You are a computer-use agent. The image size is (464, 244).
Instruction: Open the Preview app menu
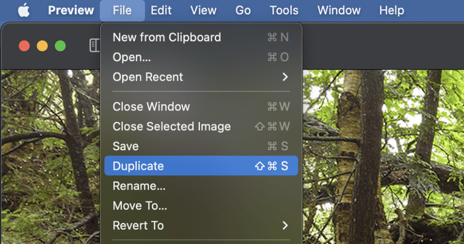click(x=71, y=10)
